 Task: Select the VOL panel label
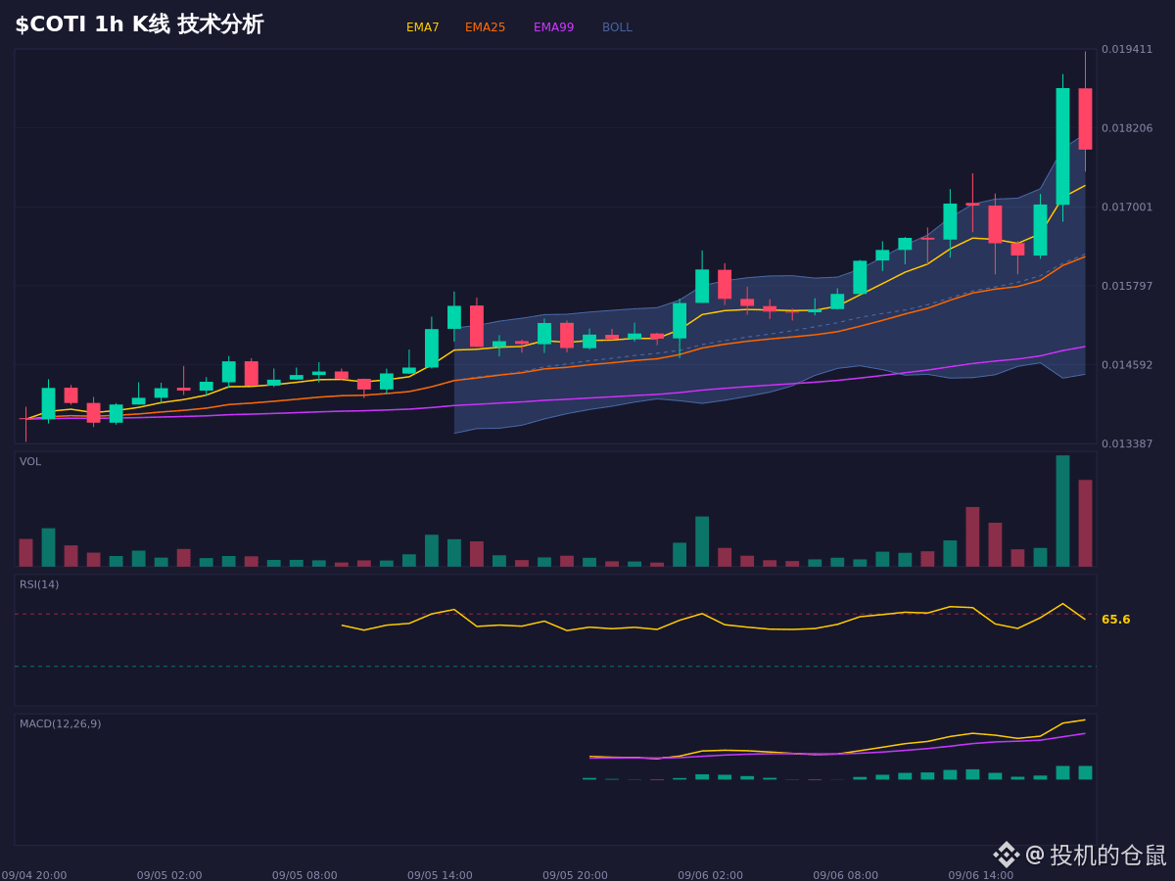pos(30,461)
